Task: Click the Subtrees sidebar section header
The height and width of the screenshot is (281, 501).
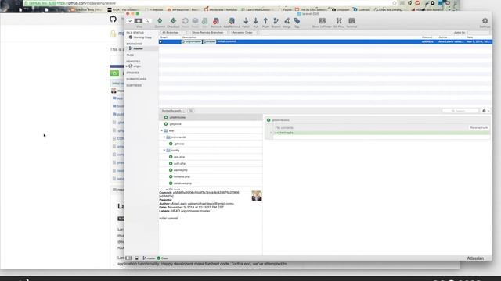Action: 134,85
